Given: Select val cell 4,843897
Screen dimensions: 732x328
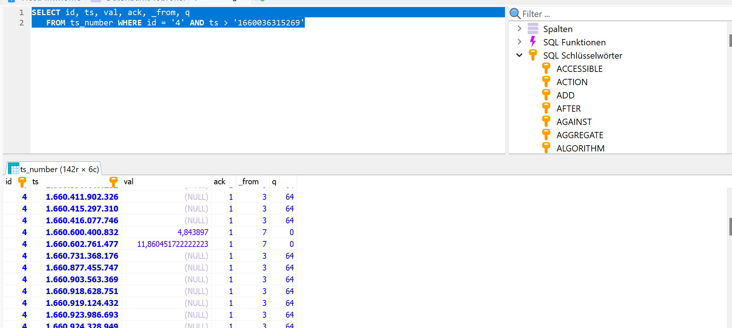Looking at the screenshot, I should pos(166,232).
